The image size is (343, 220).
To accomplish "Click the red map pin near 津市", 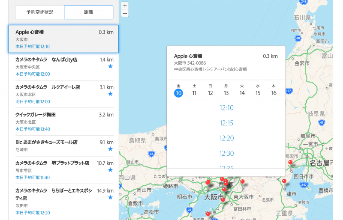I will tap(284, 181).
